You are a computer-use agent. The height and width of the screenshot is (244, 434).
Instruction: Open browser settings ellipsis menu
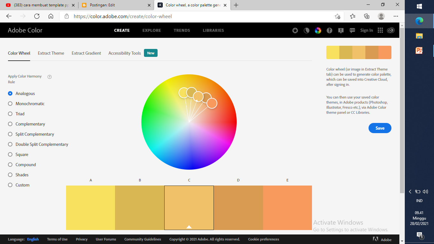click(396, 16)
